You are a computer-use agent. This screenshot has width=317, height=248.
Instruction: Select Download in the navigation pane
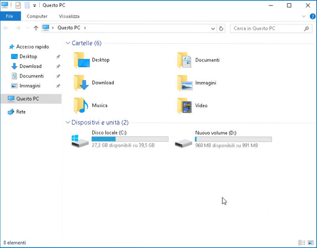coord(26,66)
